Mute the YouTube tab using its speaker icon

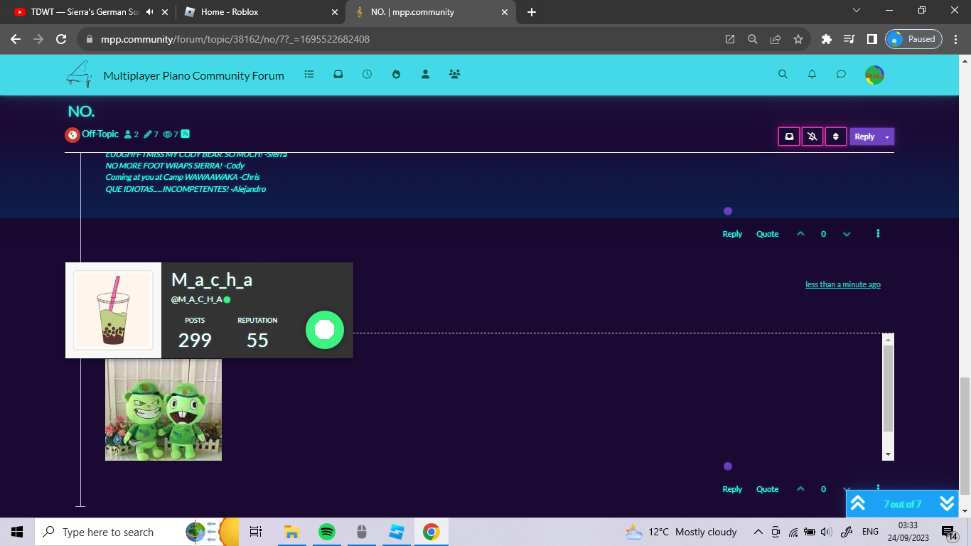pyautogui.click(x=149, y=12)
